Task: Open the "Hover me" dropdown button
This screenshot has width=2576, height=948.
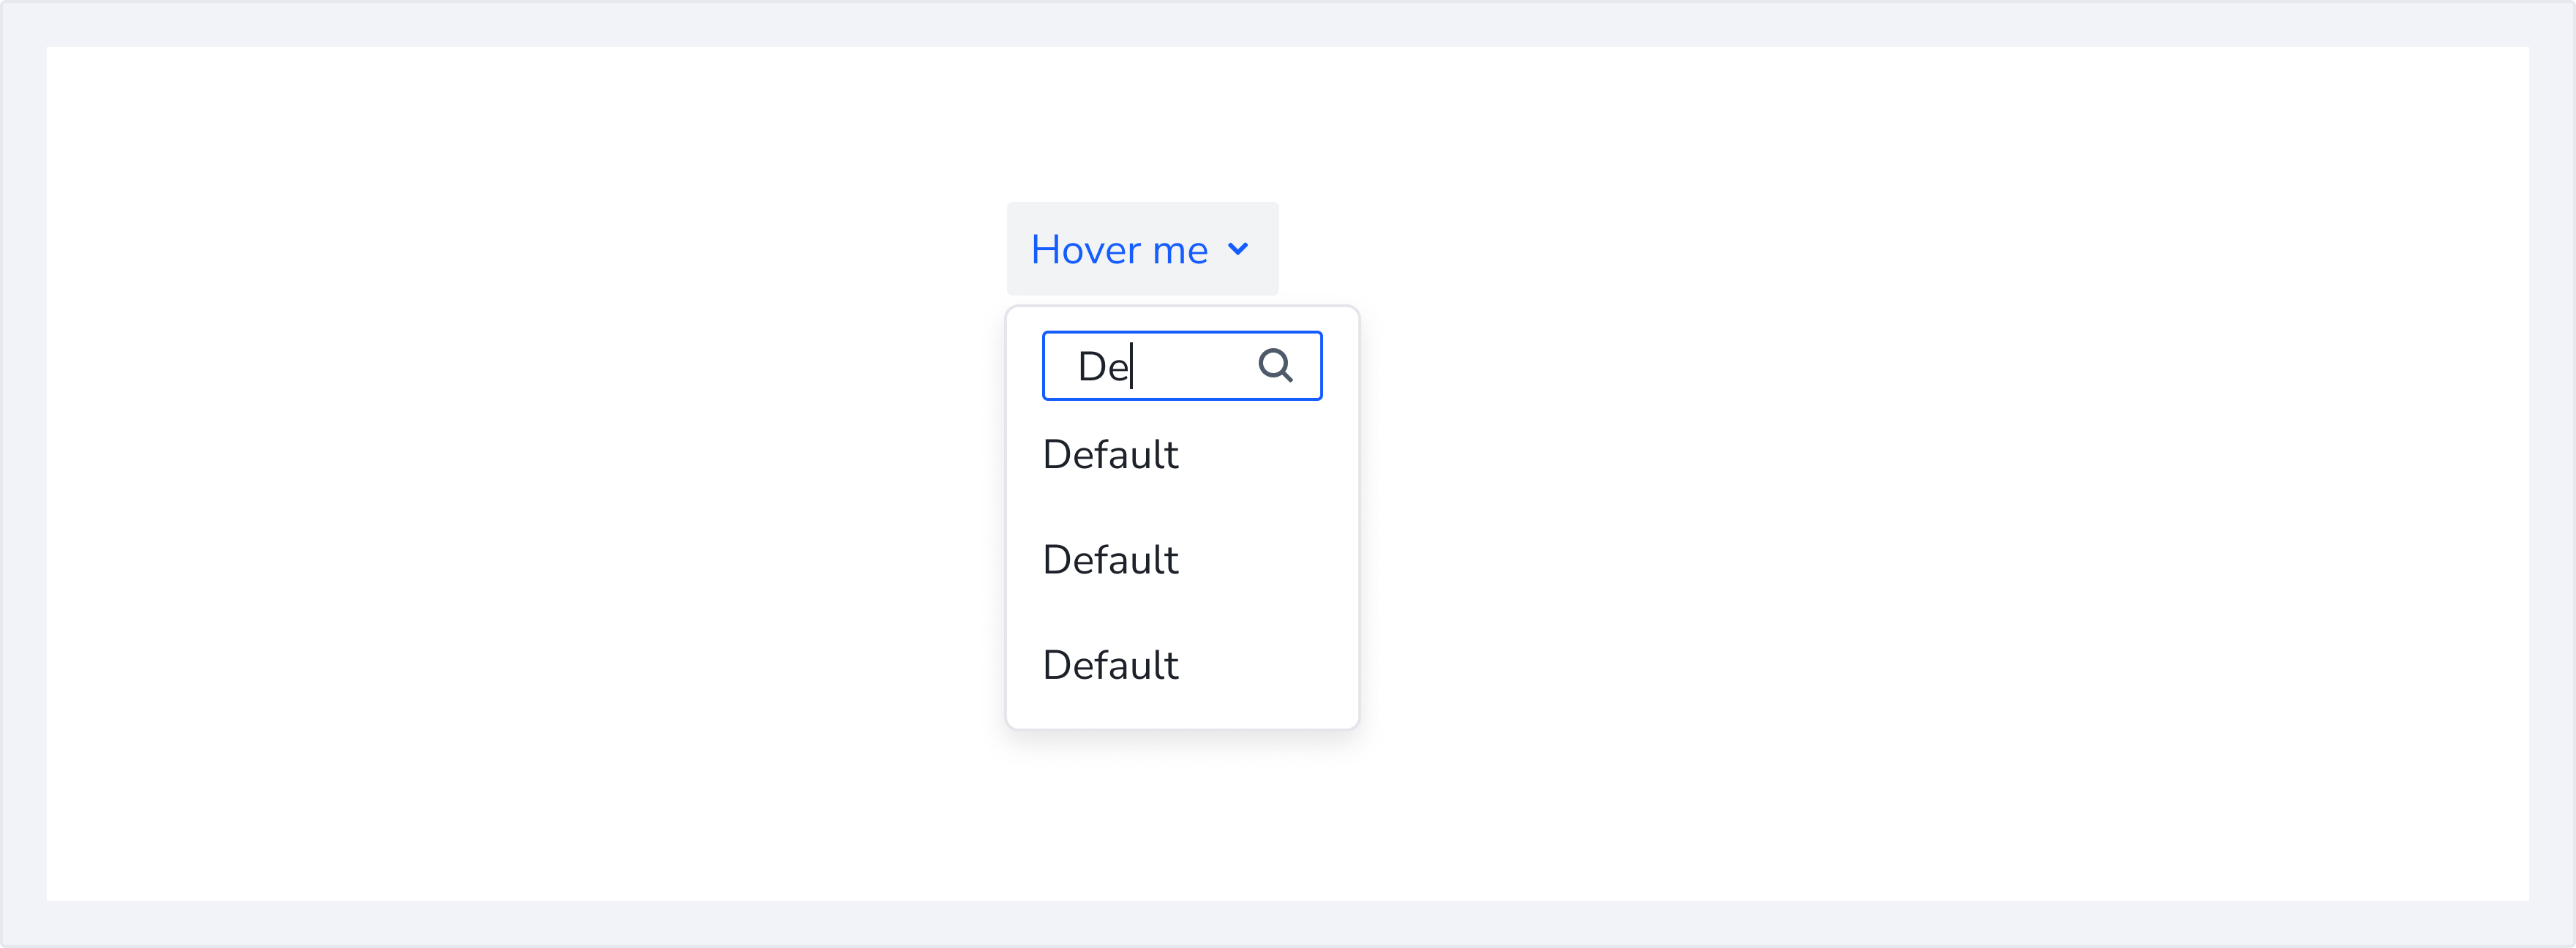Action: [x=1142, y=249]
